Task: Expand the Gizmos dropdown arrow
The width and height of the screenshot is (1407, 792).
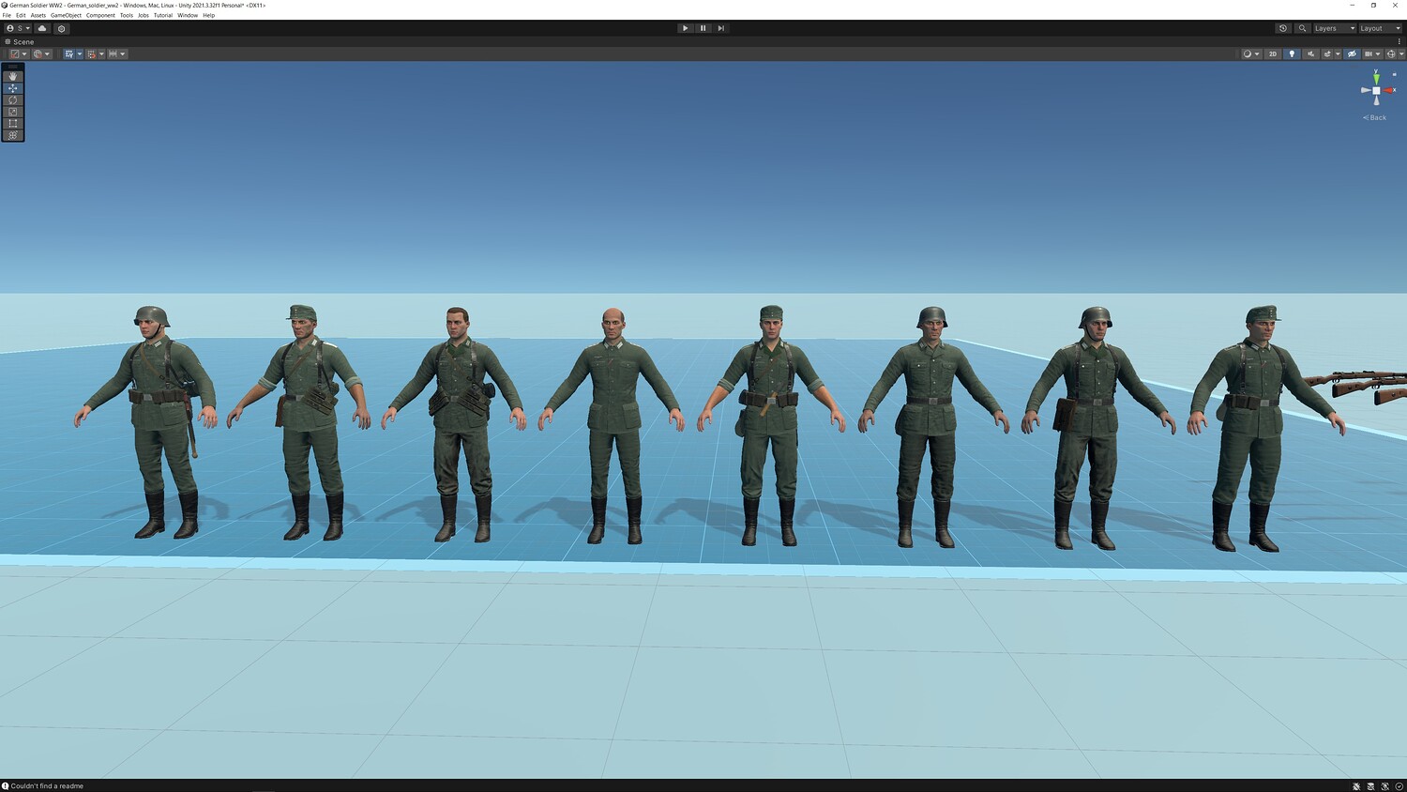Action: (1401, 53)
